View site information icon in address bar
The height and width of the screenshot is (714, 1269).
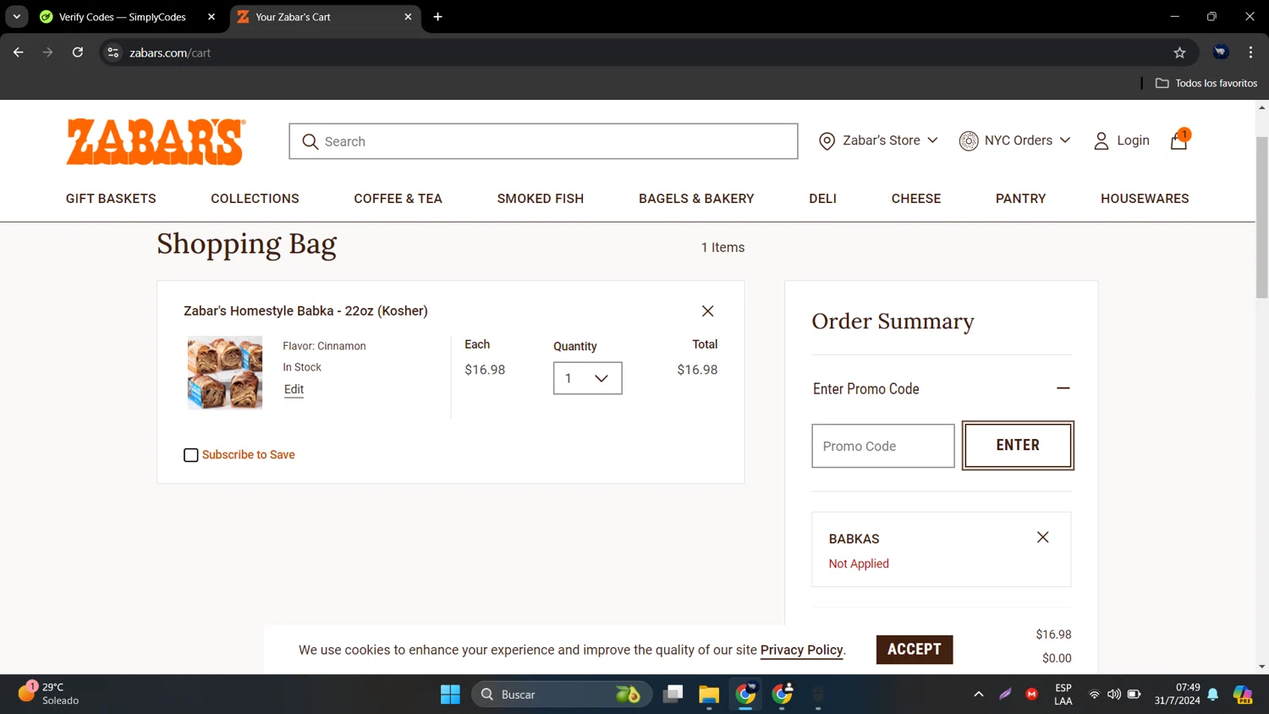[x=113, y=52]
